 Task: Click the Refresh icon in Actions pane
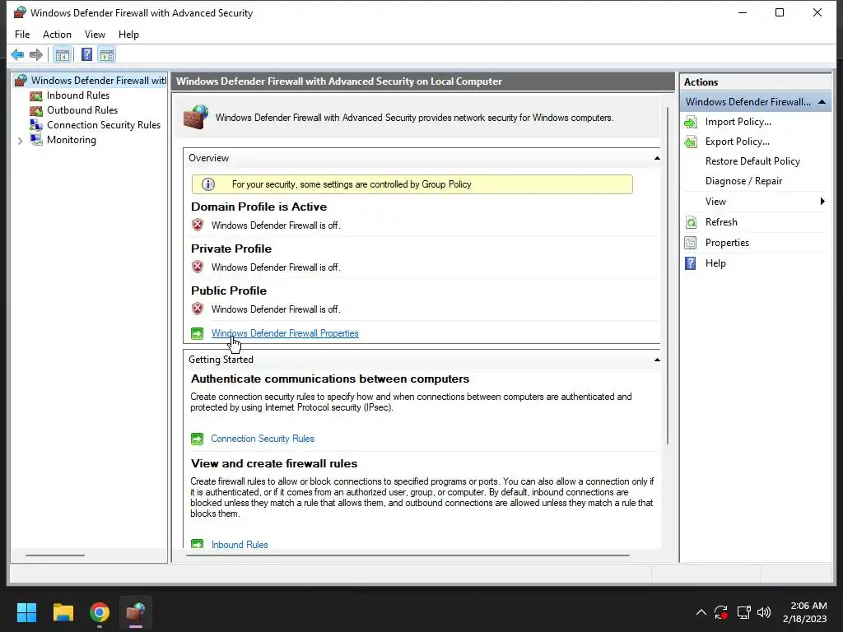(691, 222)
